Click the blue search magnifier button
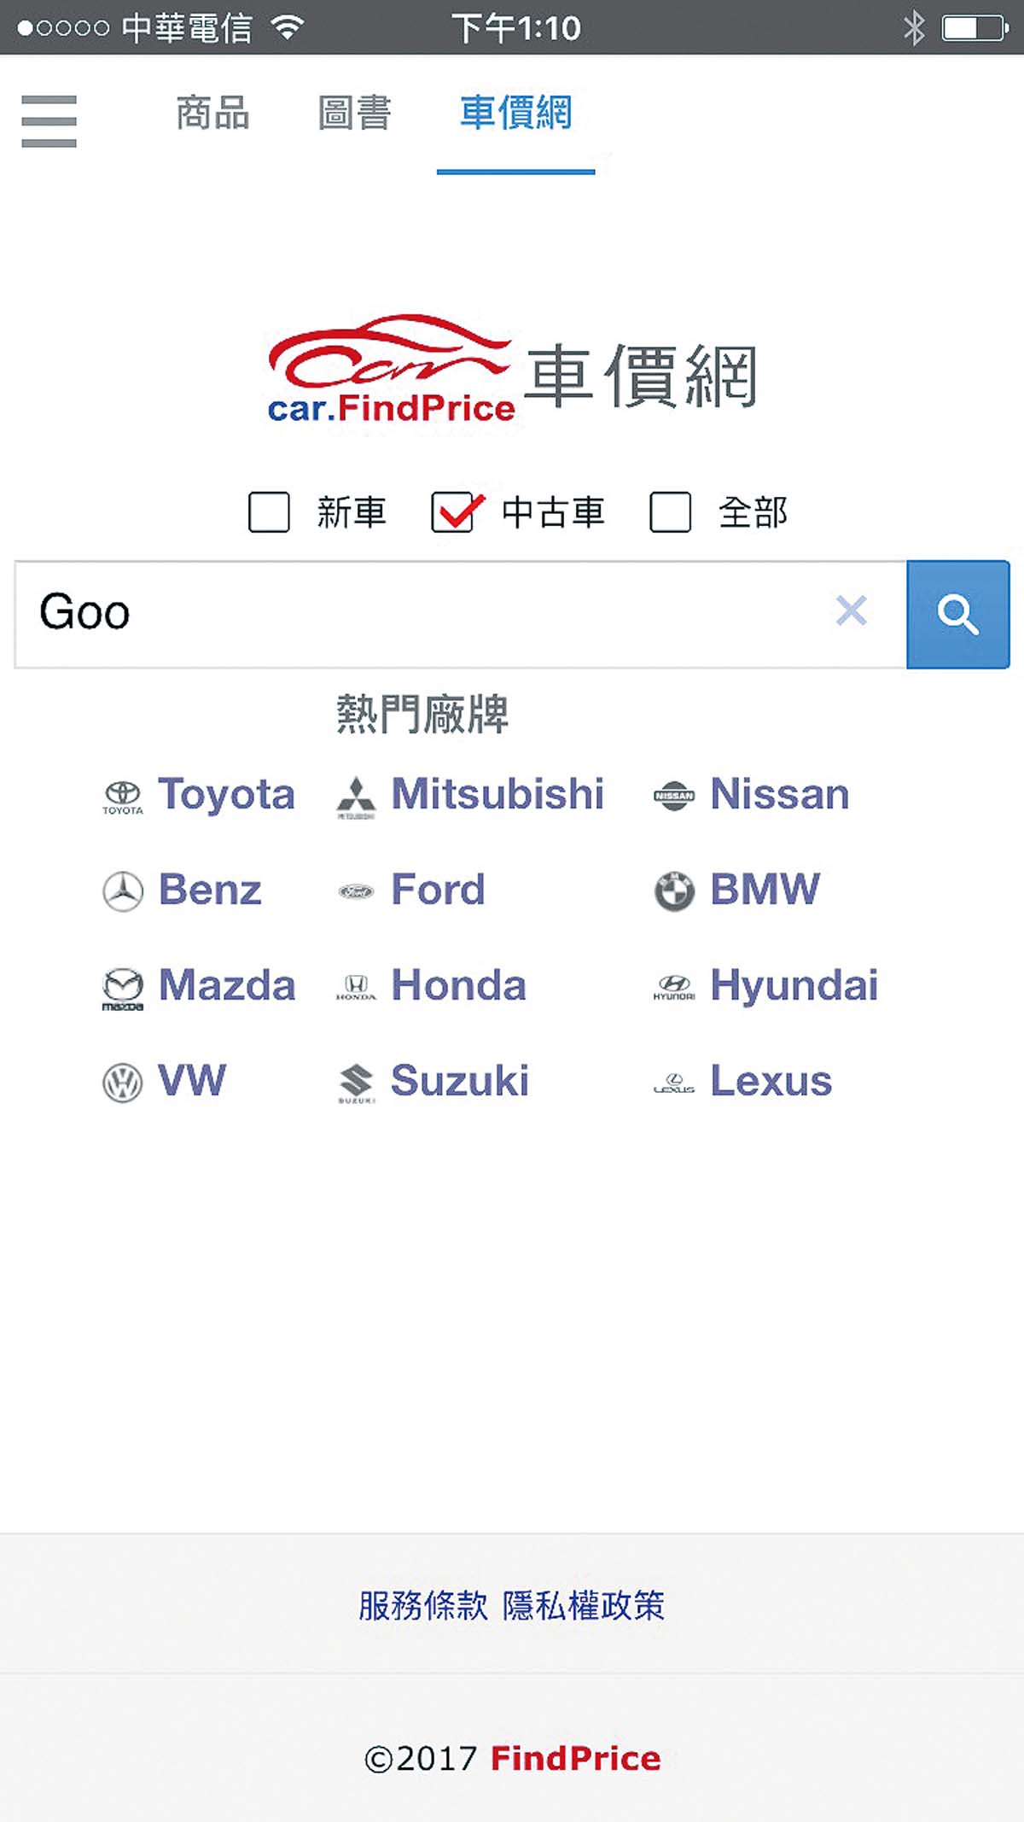This screenshot has width=1024, height=1822. pyautogui.click(x=957, y=614)
